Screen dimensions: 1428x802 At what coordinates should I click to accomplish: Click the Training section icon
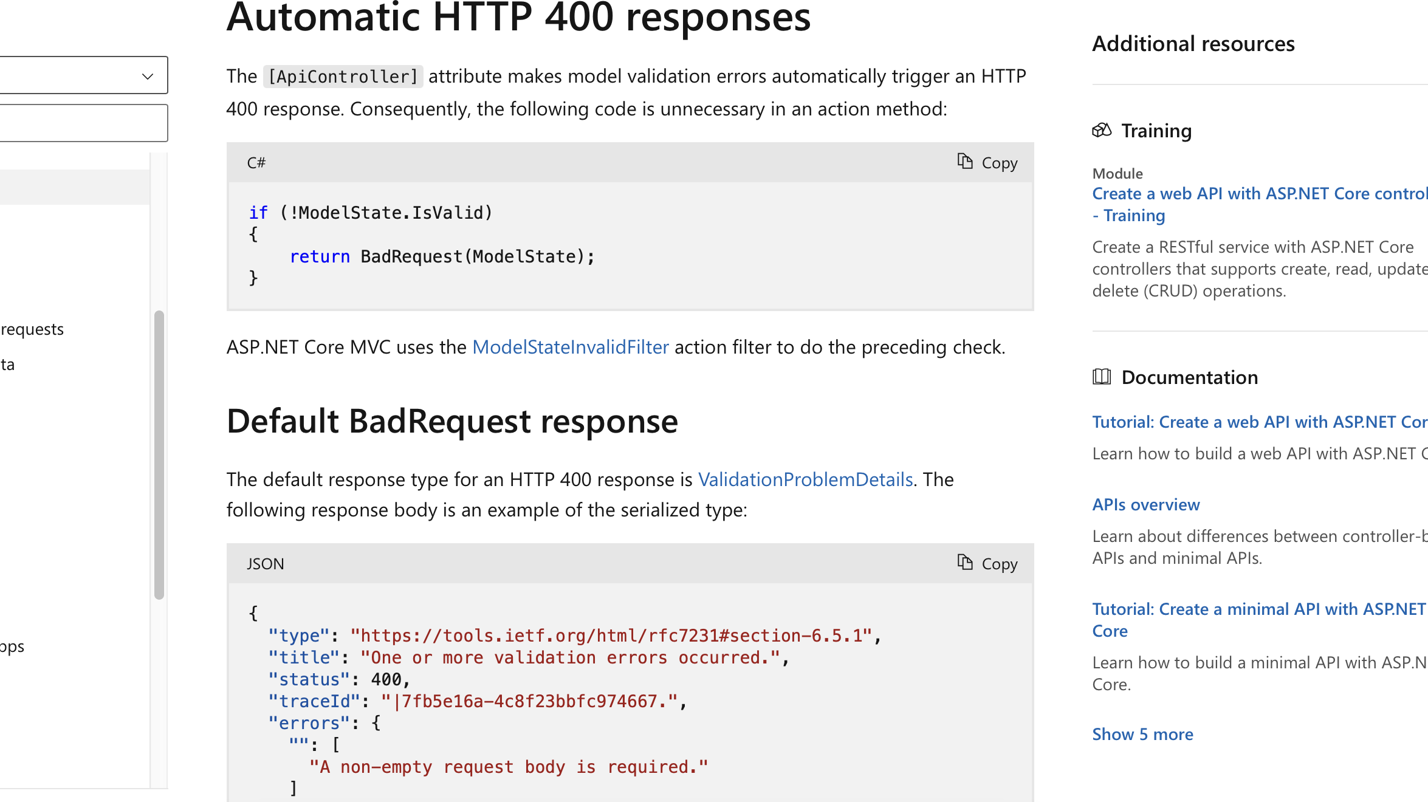click(1101, 130)
